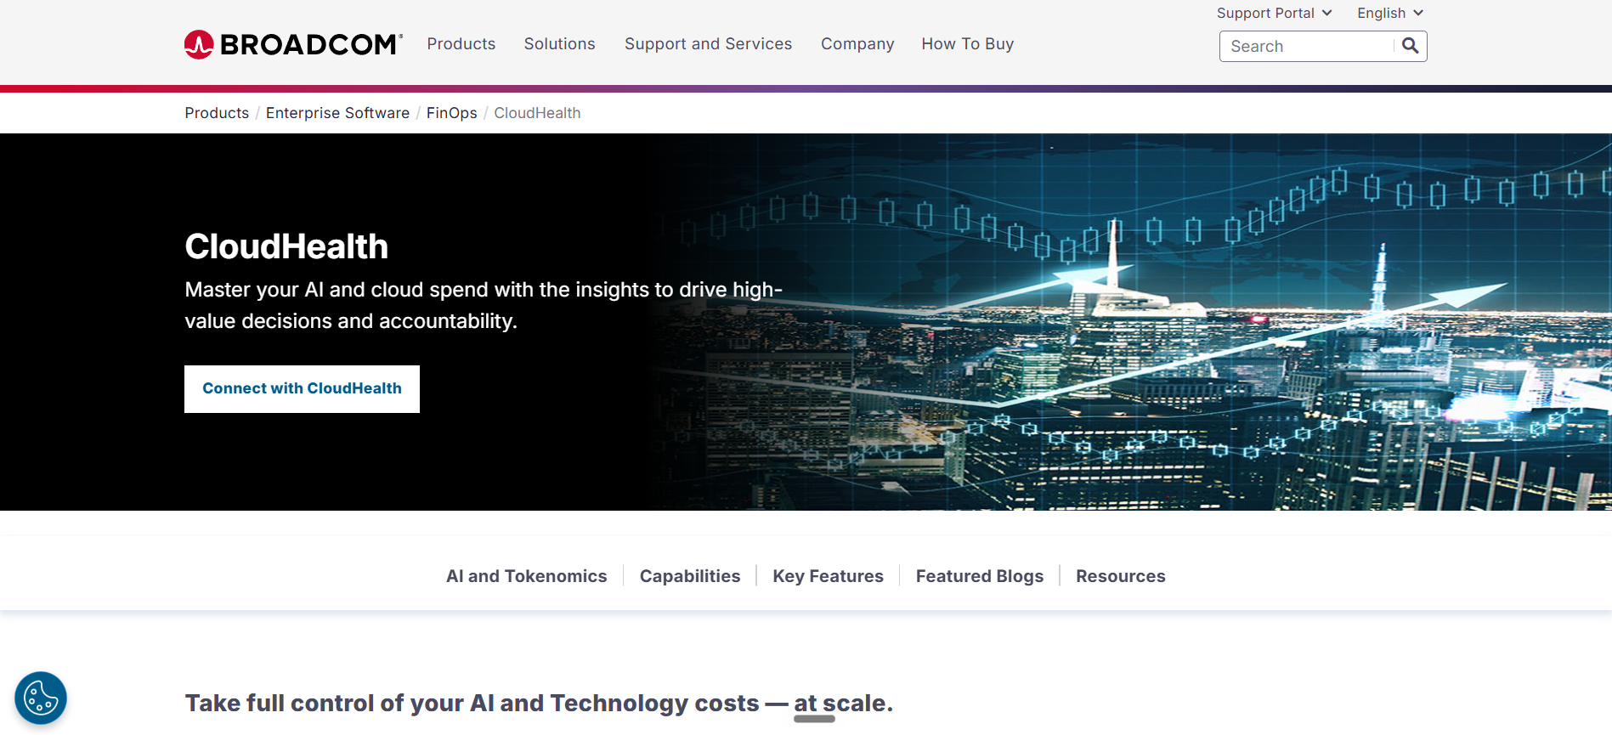Click the search magnifier icon
Image resolution: width=1612 pixels, height=735 pixels.
1411,46
